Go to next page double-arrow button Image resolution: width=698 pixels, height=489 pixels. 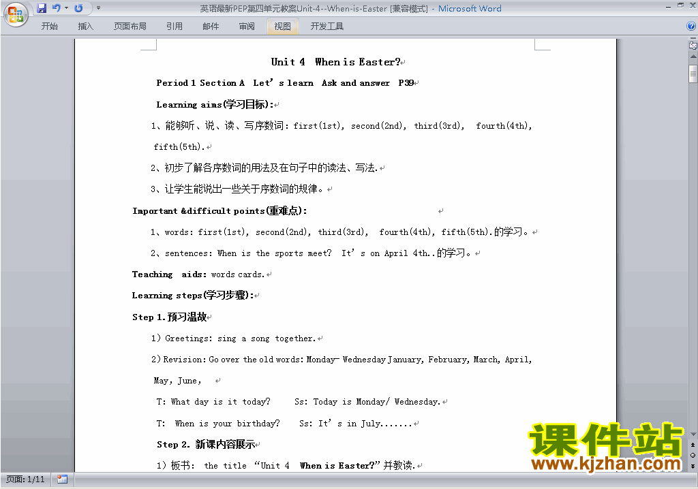(x=693, y=466)
